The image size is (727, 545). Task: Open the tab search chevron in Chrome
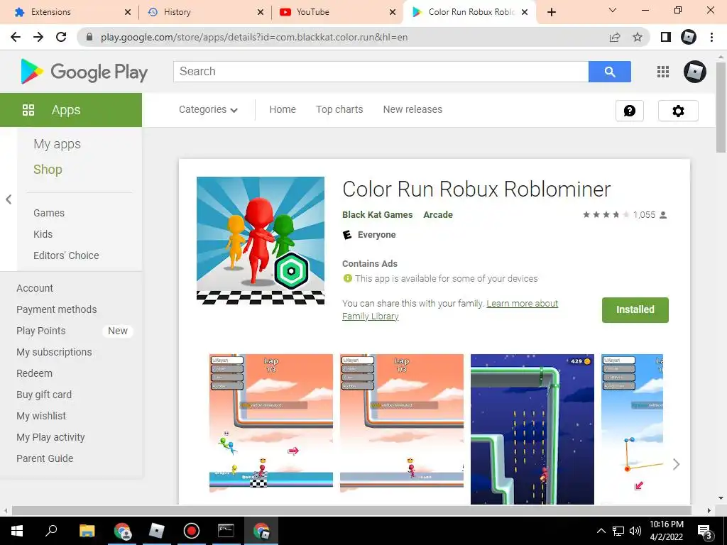[x=613, y=10]
